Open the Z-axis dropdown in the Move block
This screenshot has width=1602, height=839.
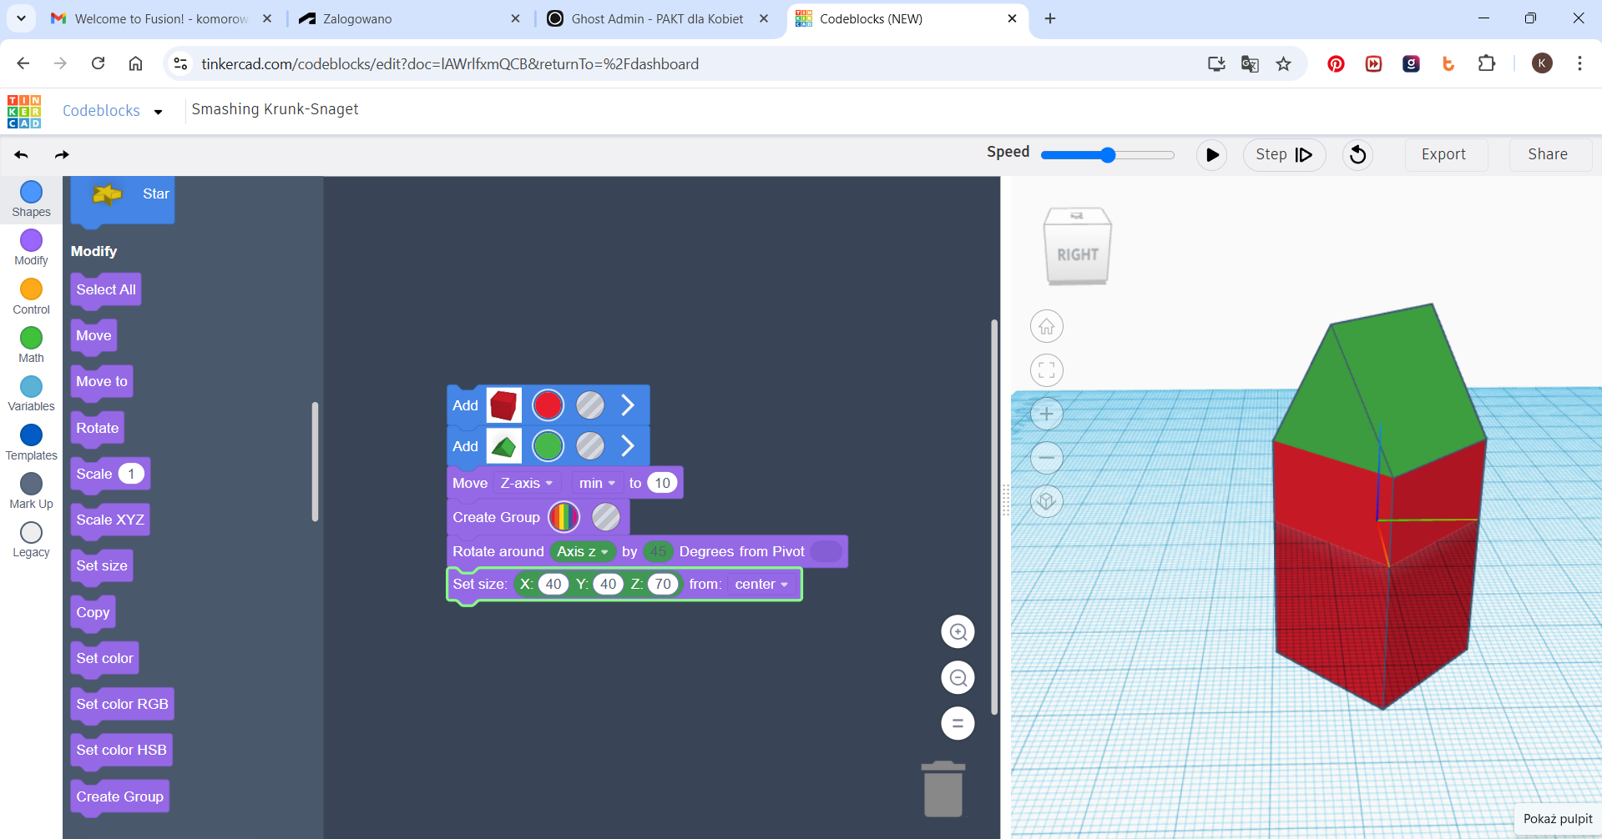(527, 483)
